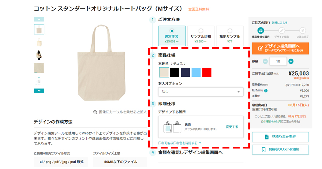Choose the light blue body color swatch
The image size is (322, 169).
point(196,72)
